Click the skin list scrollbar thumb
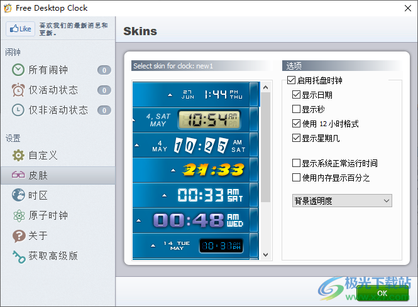This screenshot has height=307, width=418. tap(265, 147)
